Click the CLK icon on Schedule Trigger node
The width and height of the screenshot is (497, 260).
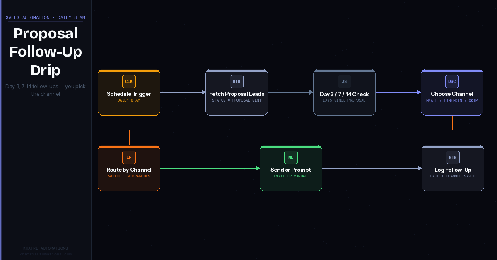point(129,81)
